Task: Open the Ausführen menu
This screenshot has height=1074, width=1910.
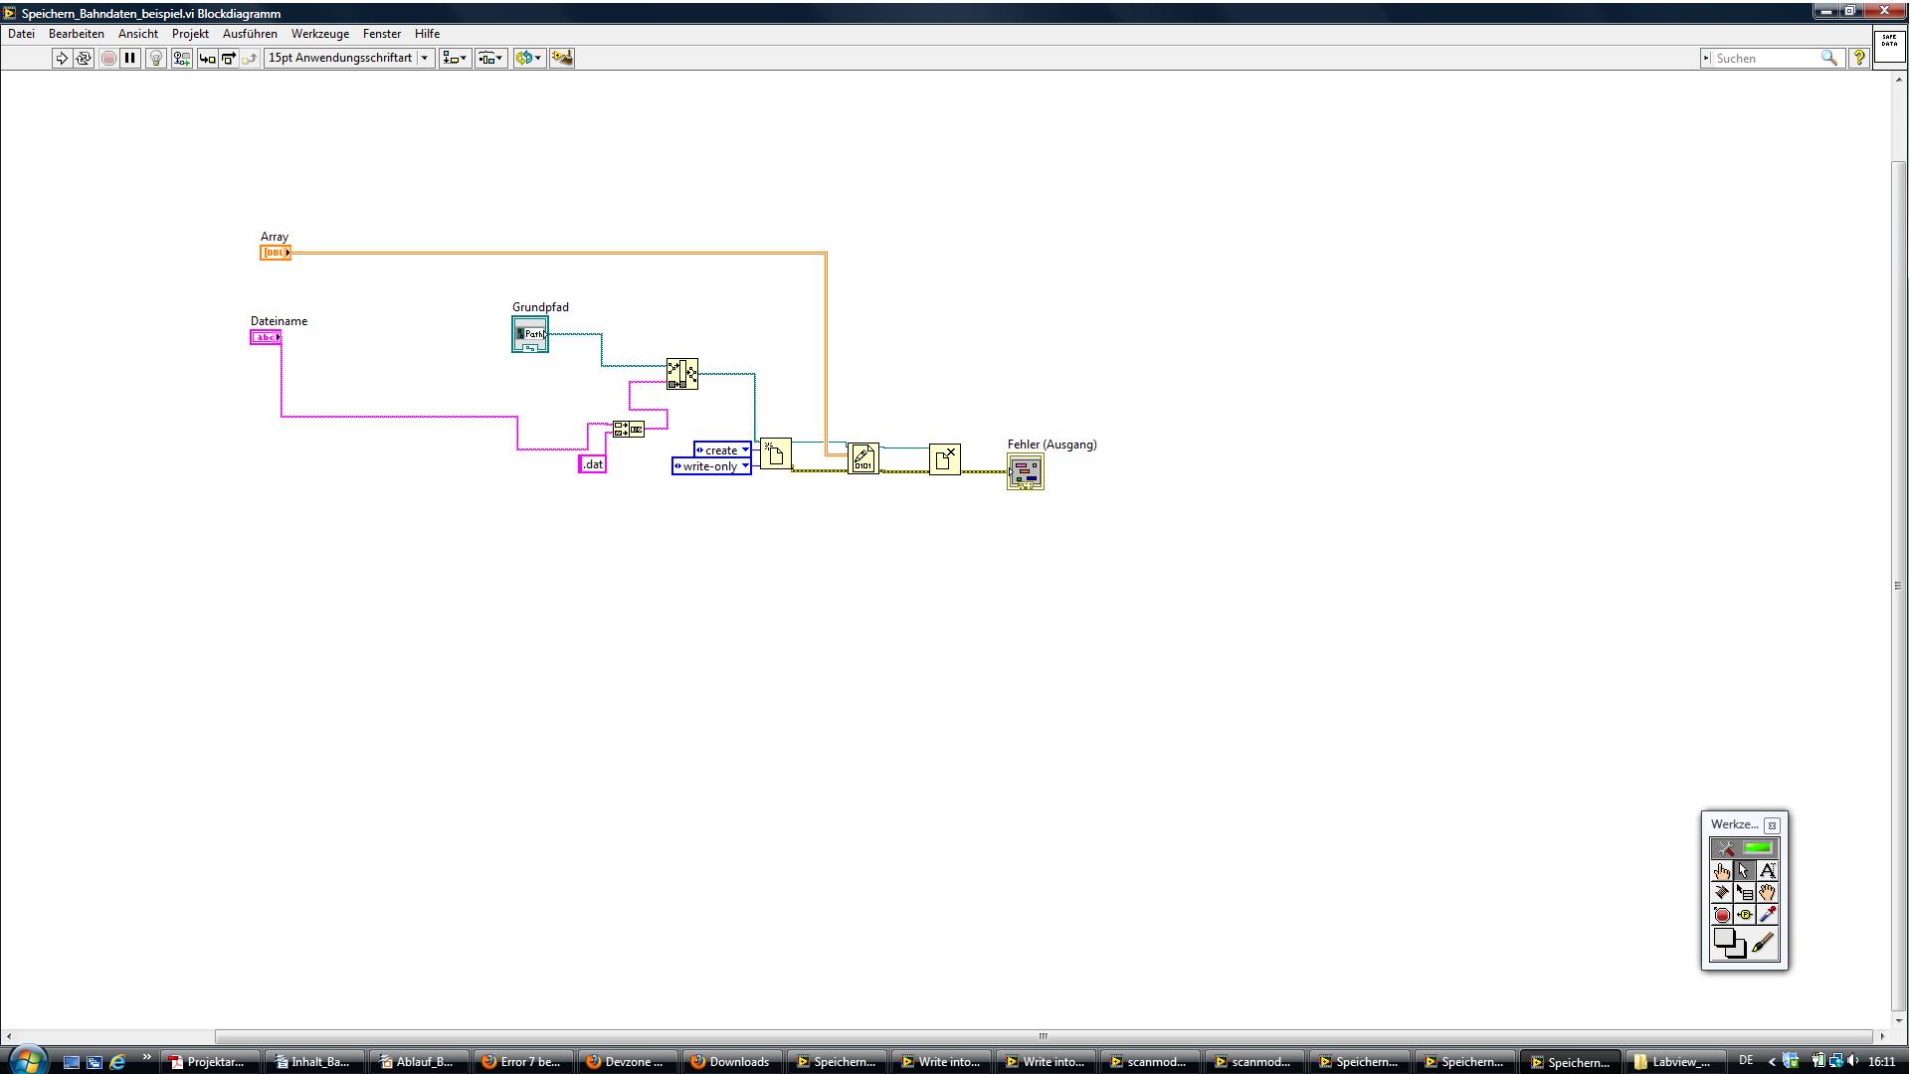Action: coord(250,34)
